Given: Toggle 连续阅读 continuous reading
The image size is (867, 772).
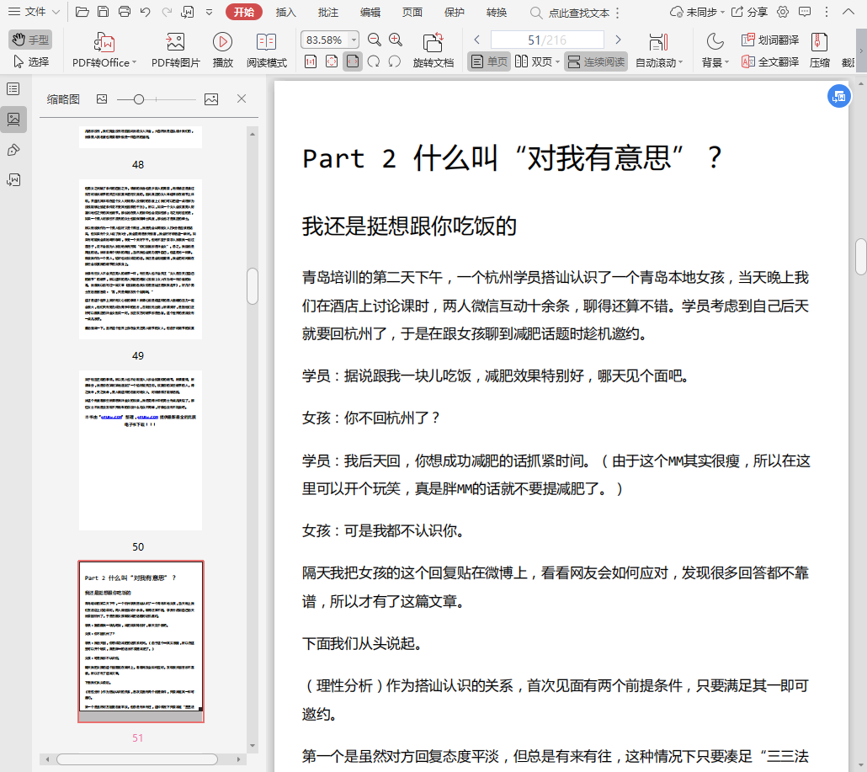Looking at the screenshot, I should click(596, 61).
